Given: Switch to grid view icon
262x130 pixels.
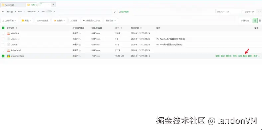Looking at the screenshot, I should [x=260, y=21].
